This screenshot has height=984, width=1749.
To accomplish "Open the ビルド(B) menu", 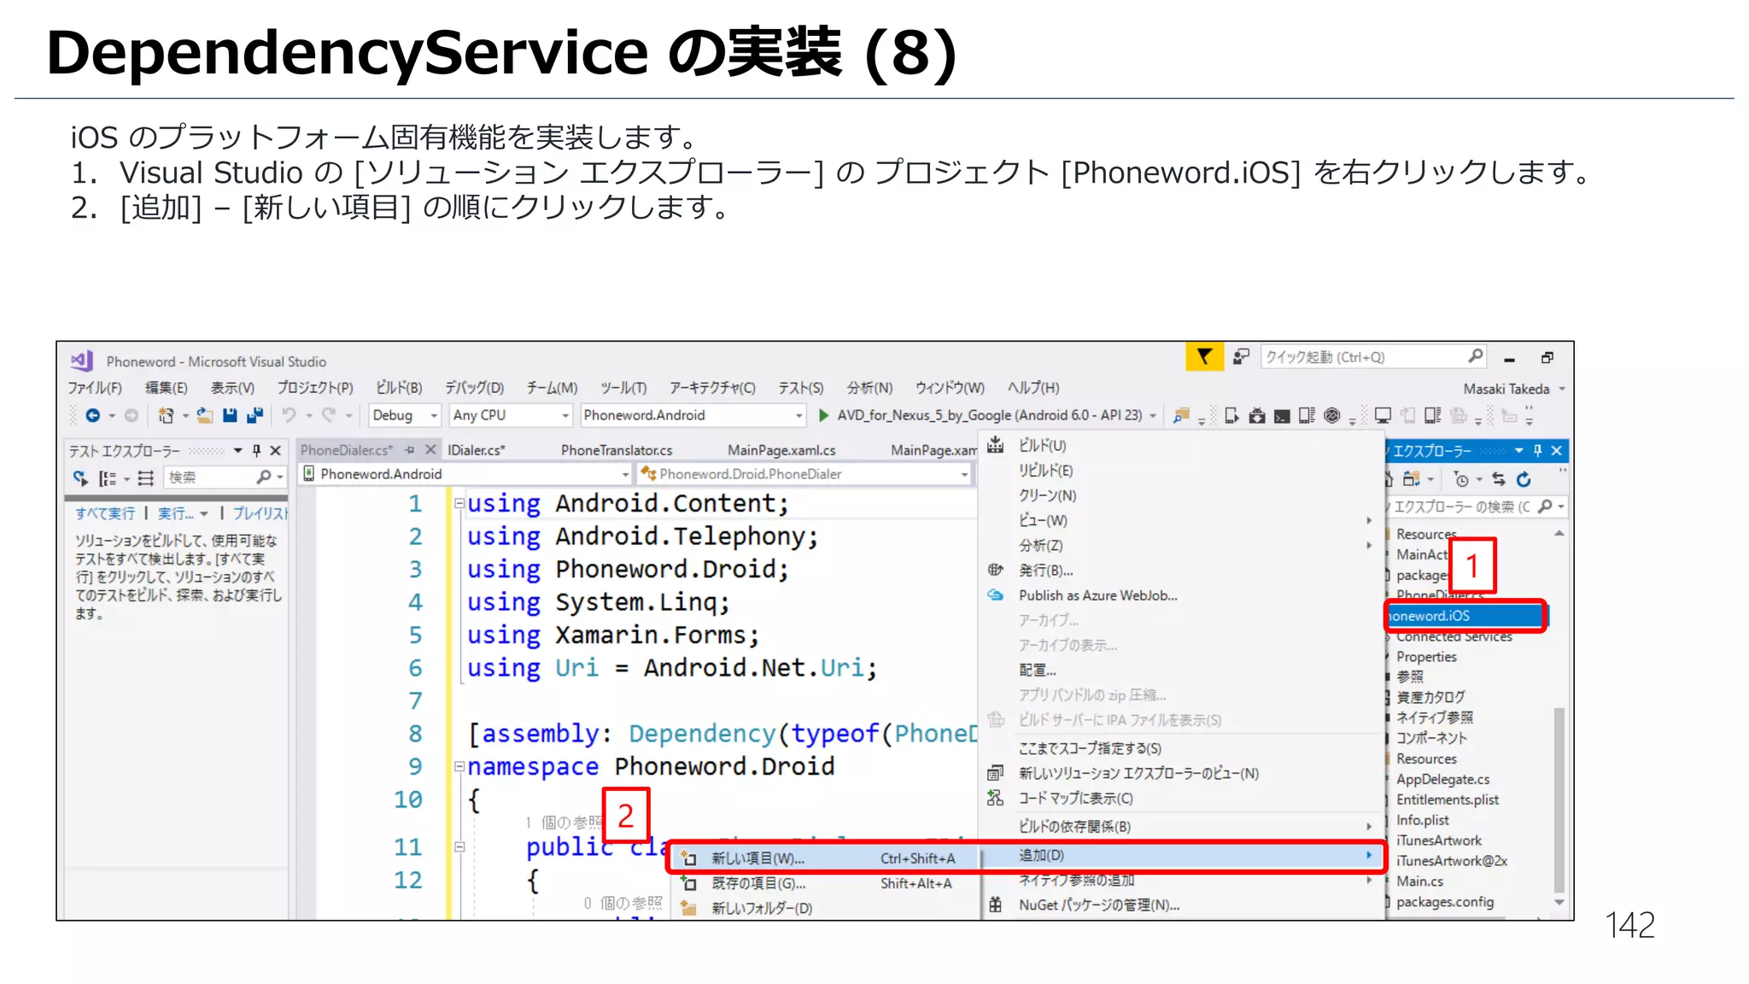I will 400,388.
